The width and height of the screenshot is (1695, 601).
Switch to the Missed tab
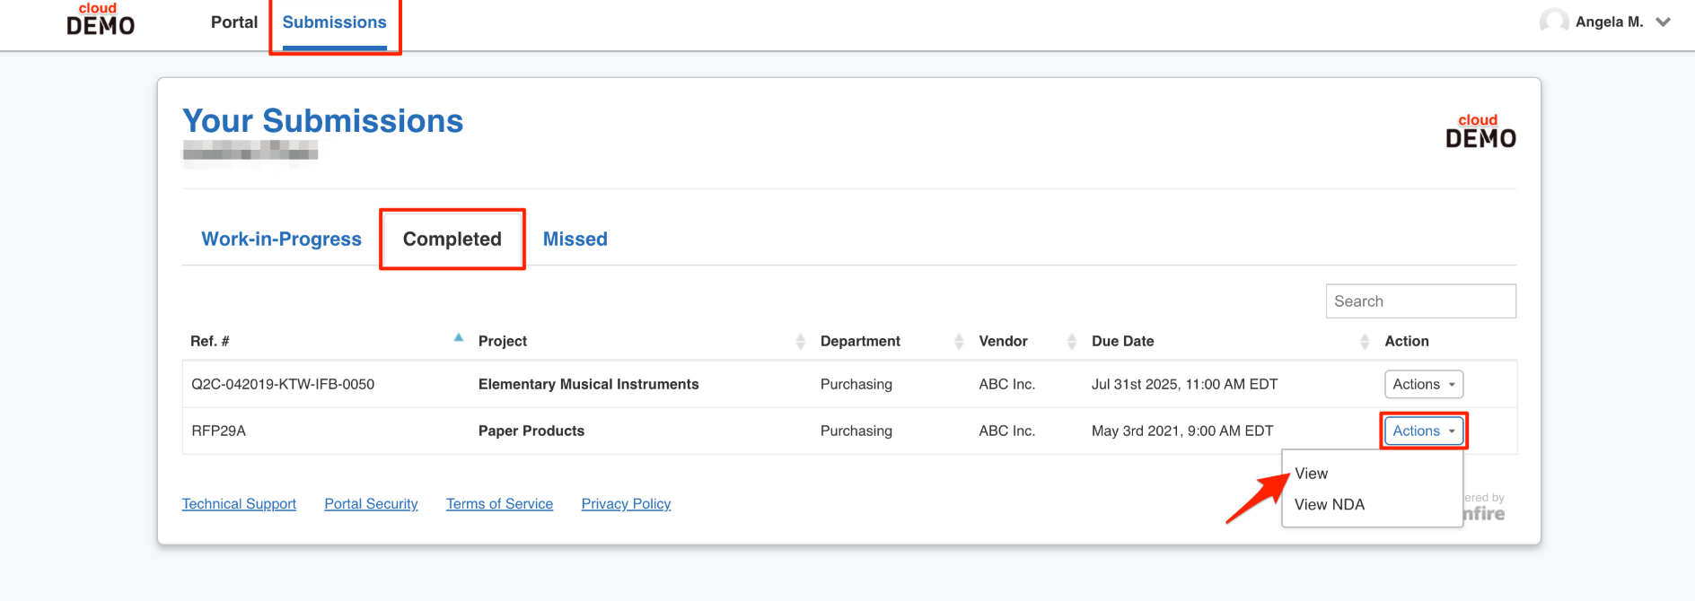coord(575,240)
